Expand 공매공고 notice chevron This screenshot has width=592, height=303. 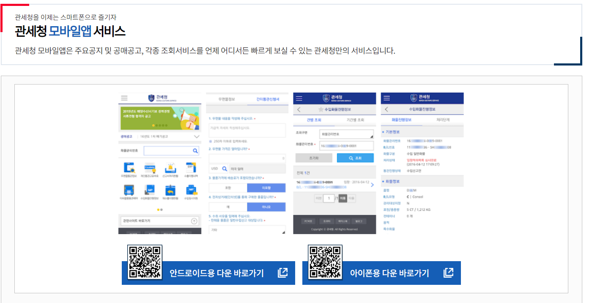pyautogui.click(x=197, y=137)
